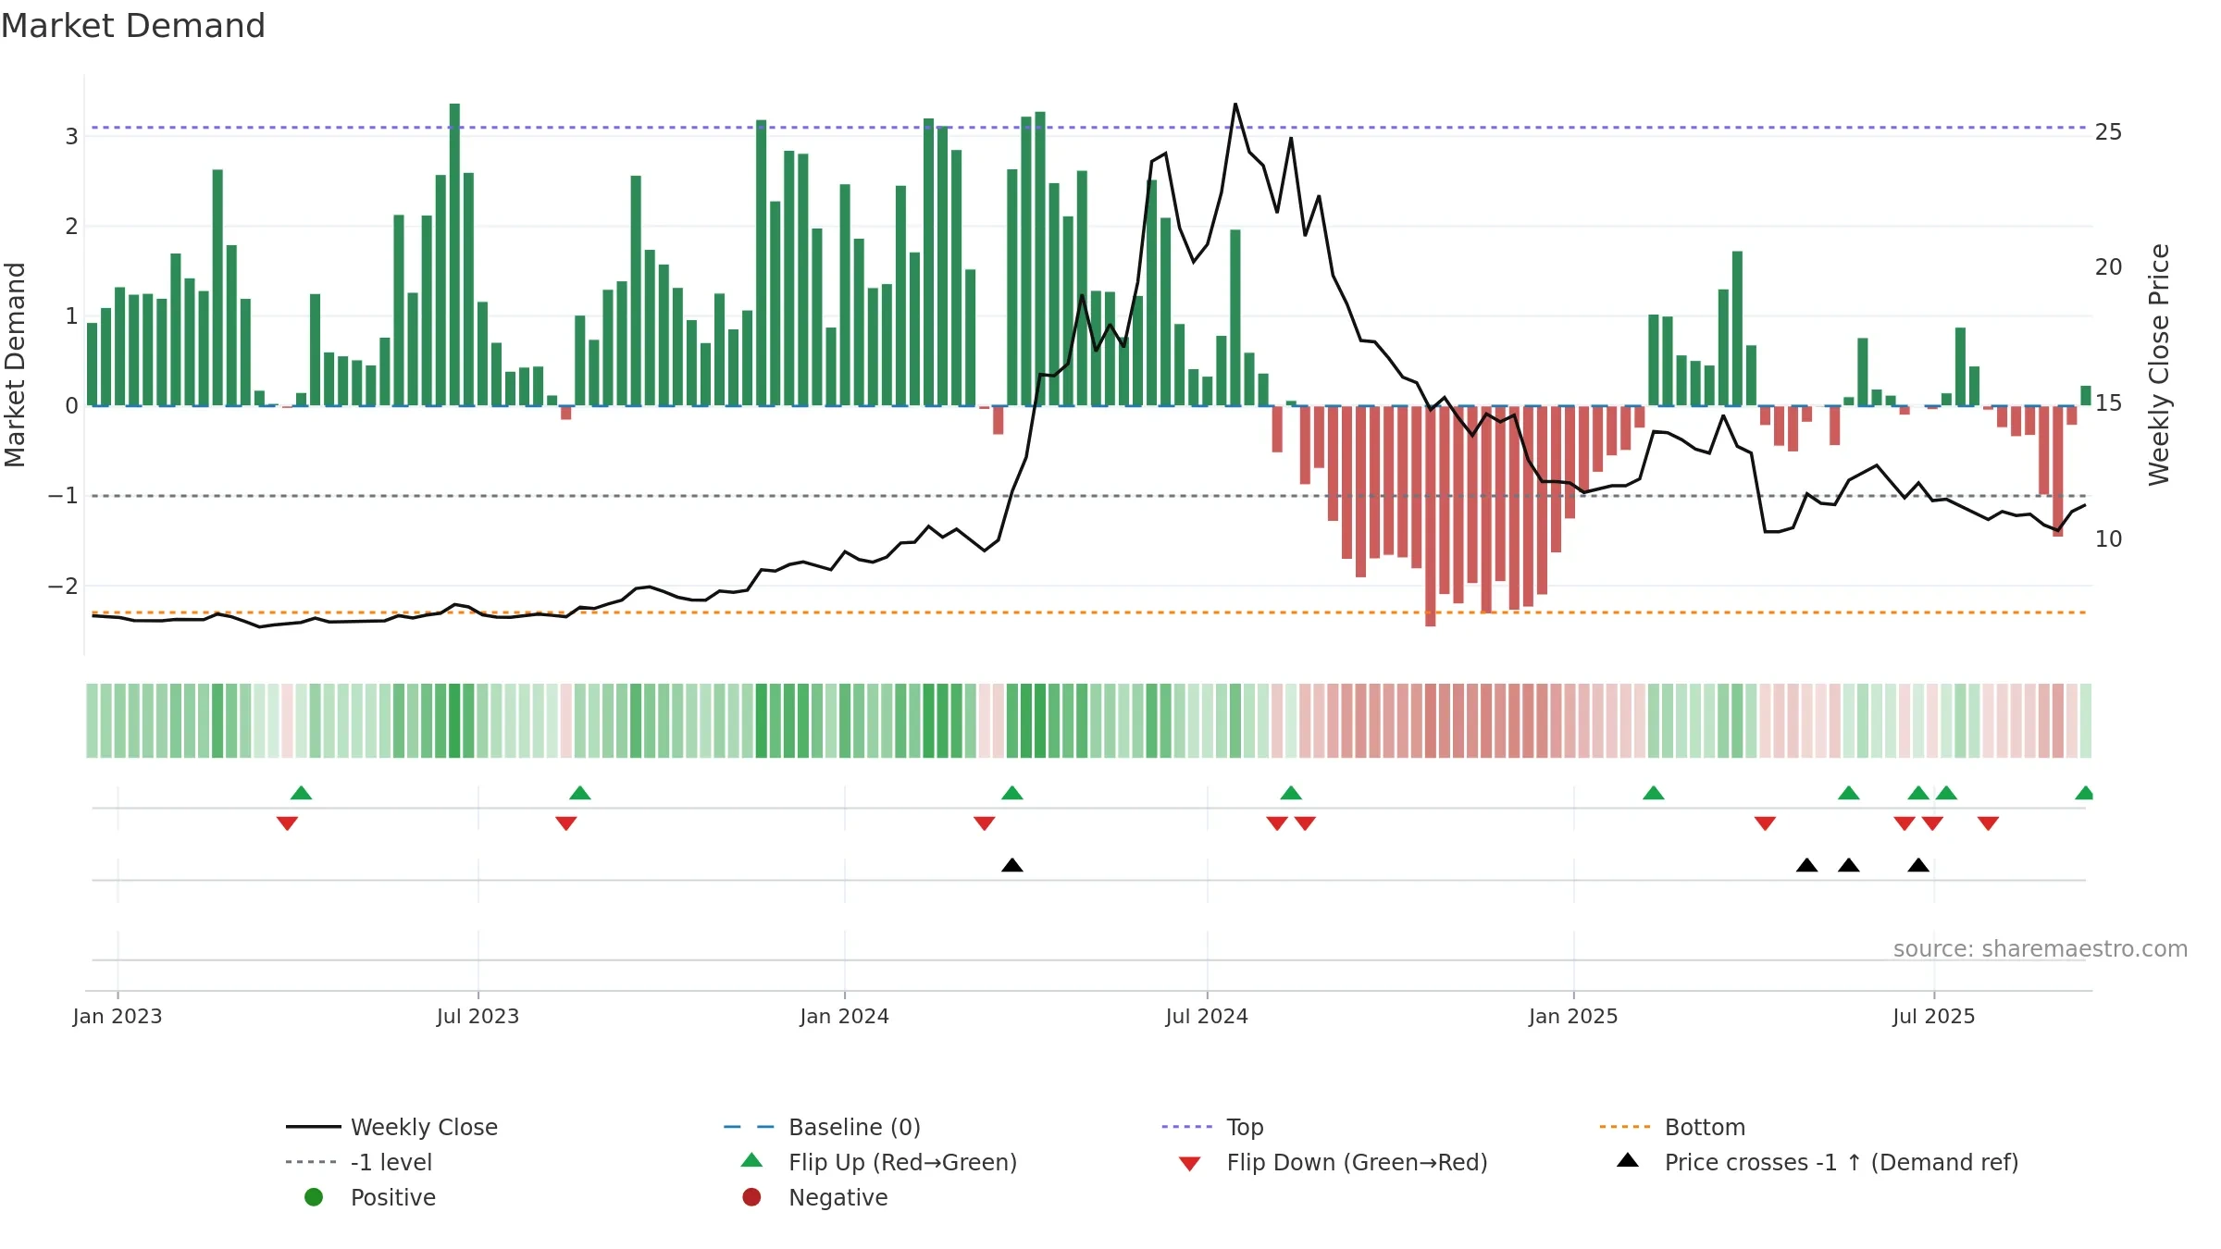Click the Jan 2024 x-axis label
The height and width of the screenshot is (1249, 2221).
coord(844,1016)
